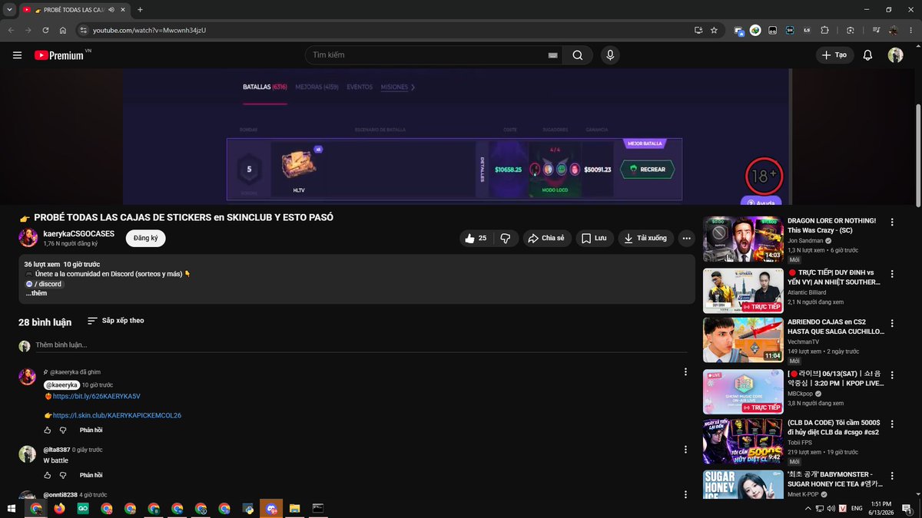Select the MISIONES tab in video
The width and height of the screenshot is (922, 518).
click(x=394, y=87)
